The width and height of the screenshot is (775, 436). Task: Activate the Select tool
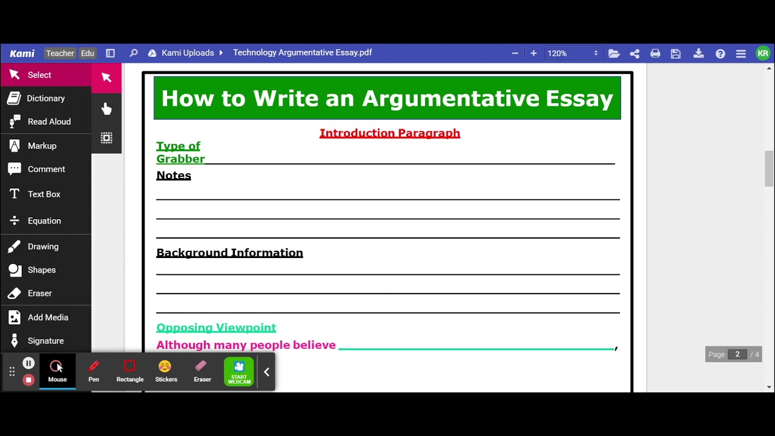pyautogui.click(x=45, y=75)
